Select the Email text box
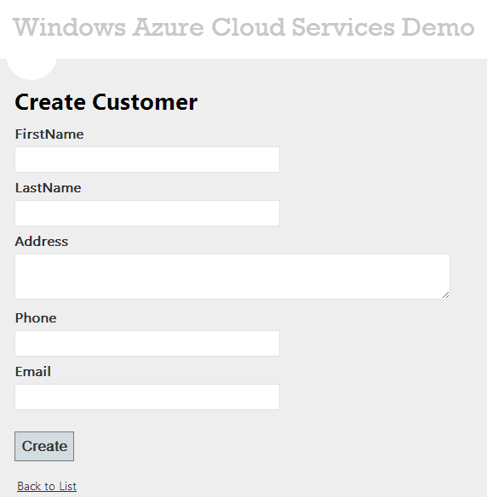 (x=147, y=397)
